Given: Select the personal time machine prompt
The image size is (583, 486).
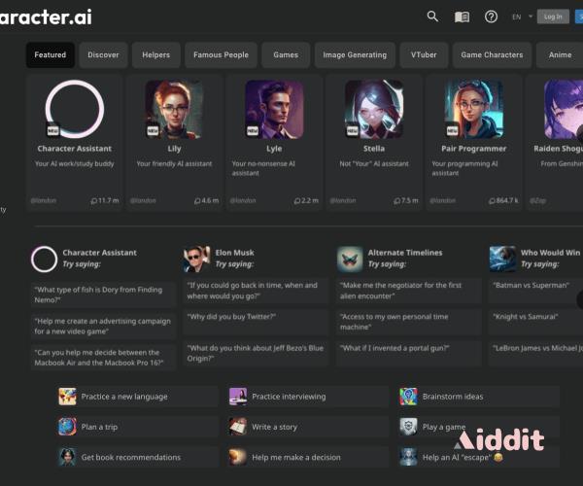Looking at the screenshot, I should [x=409, y=322].
